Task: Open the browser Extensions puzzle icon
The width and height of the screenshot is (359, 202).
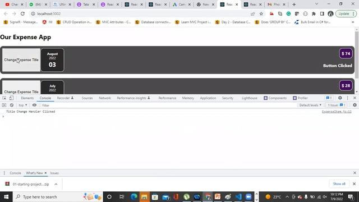Action: (x=314, y=13)
